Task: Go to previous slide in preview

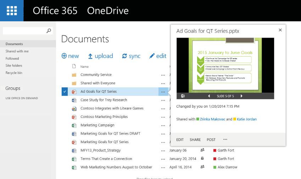Action: pos(209,96)
